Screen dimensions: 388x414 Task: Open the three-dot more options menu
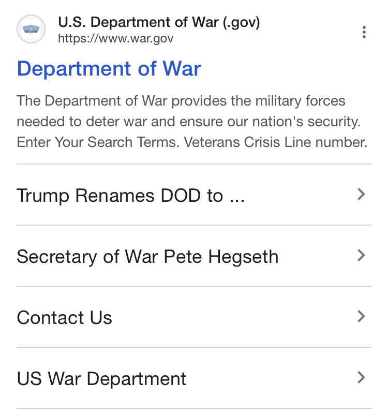pos(364,32)
